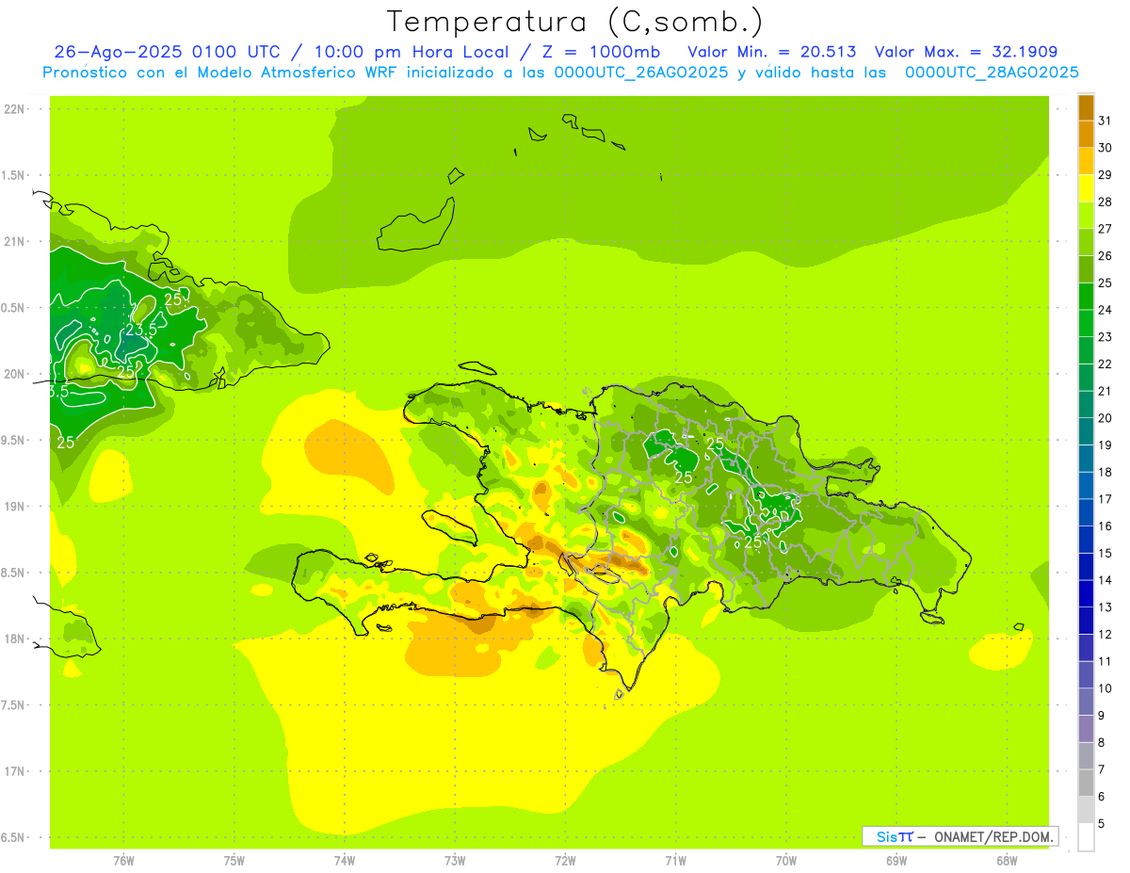The width and height of the screenshot is (1130, 873).
Task: Click the 'Valor Min. = 20.513' text
Action: tap(772, 52)
